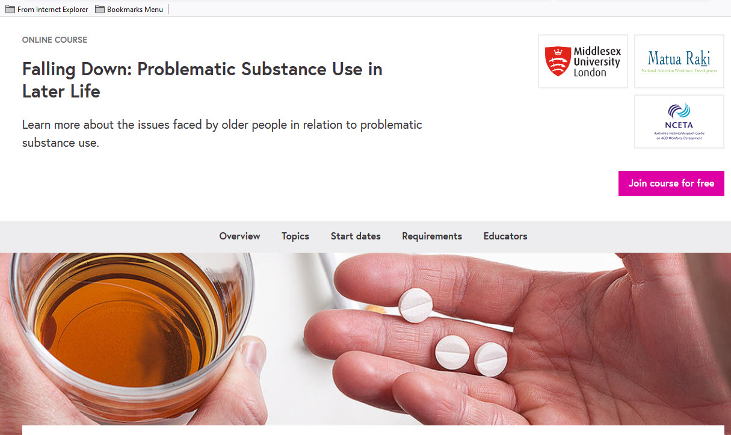
Task: Open the From Internet Explorer bookmarks folder
Action: (x=47, y=9)
